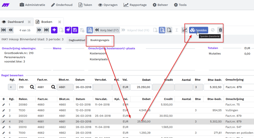This screenshot has width=254, height=138.
Task: Click Vorig blad (F7) button
Action: [x=107, y=30]
